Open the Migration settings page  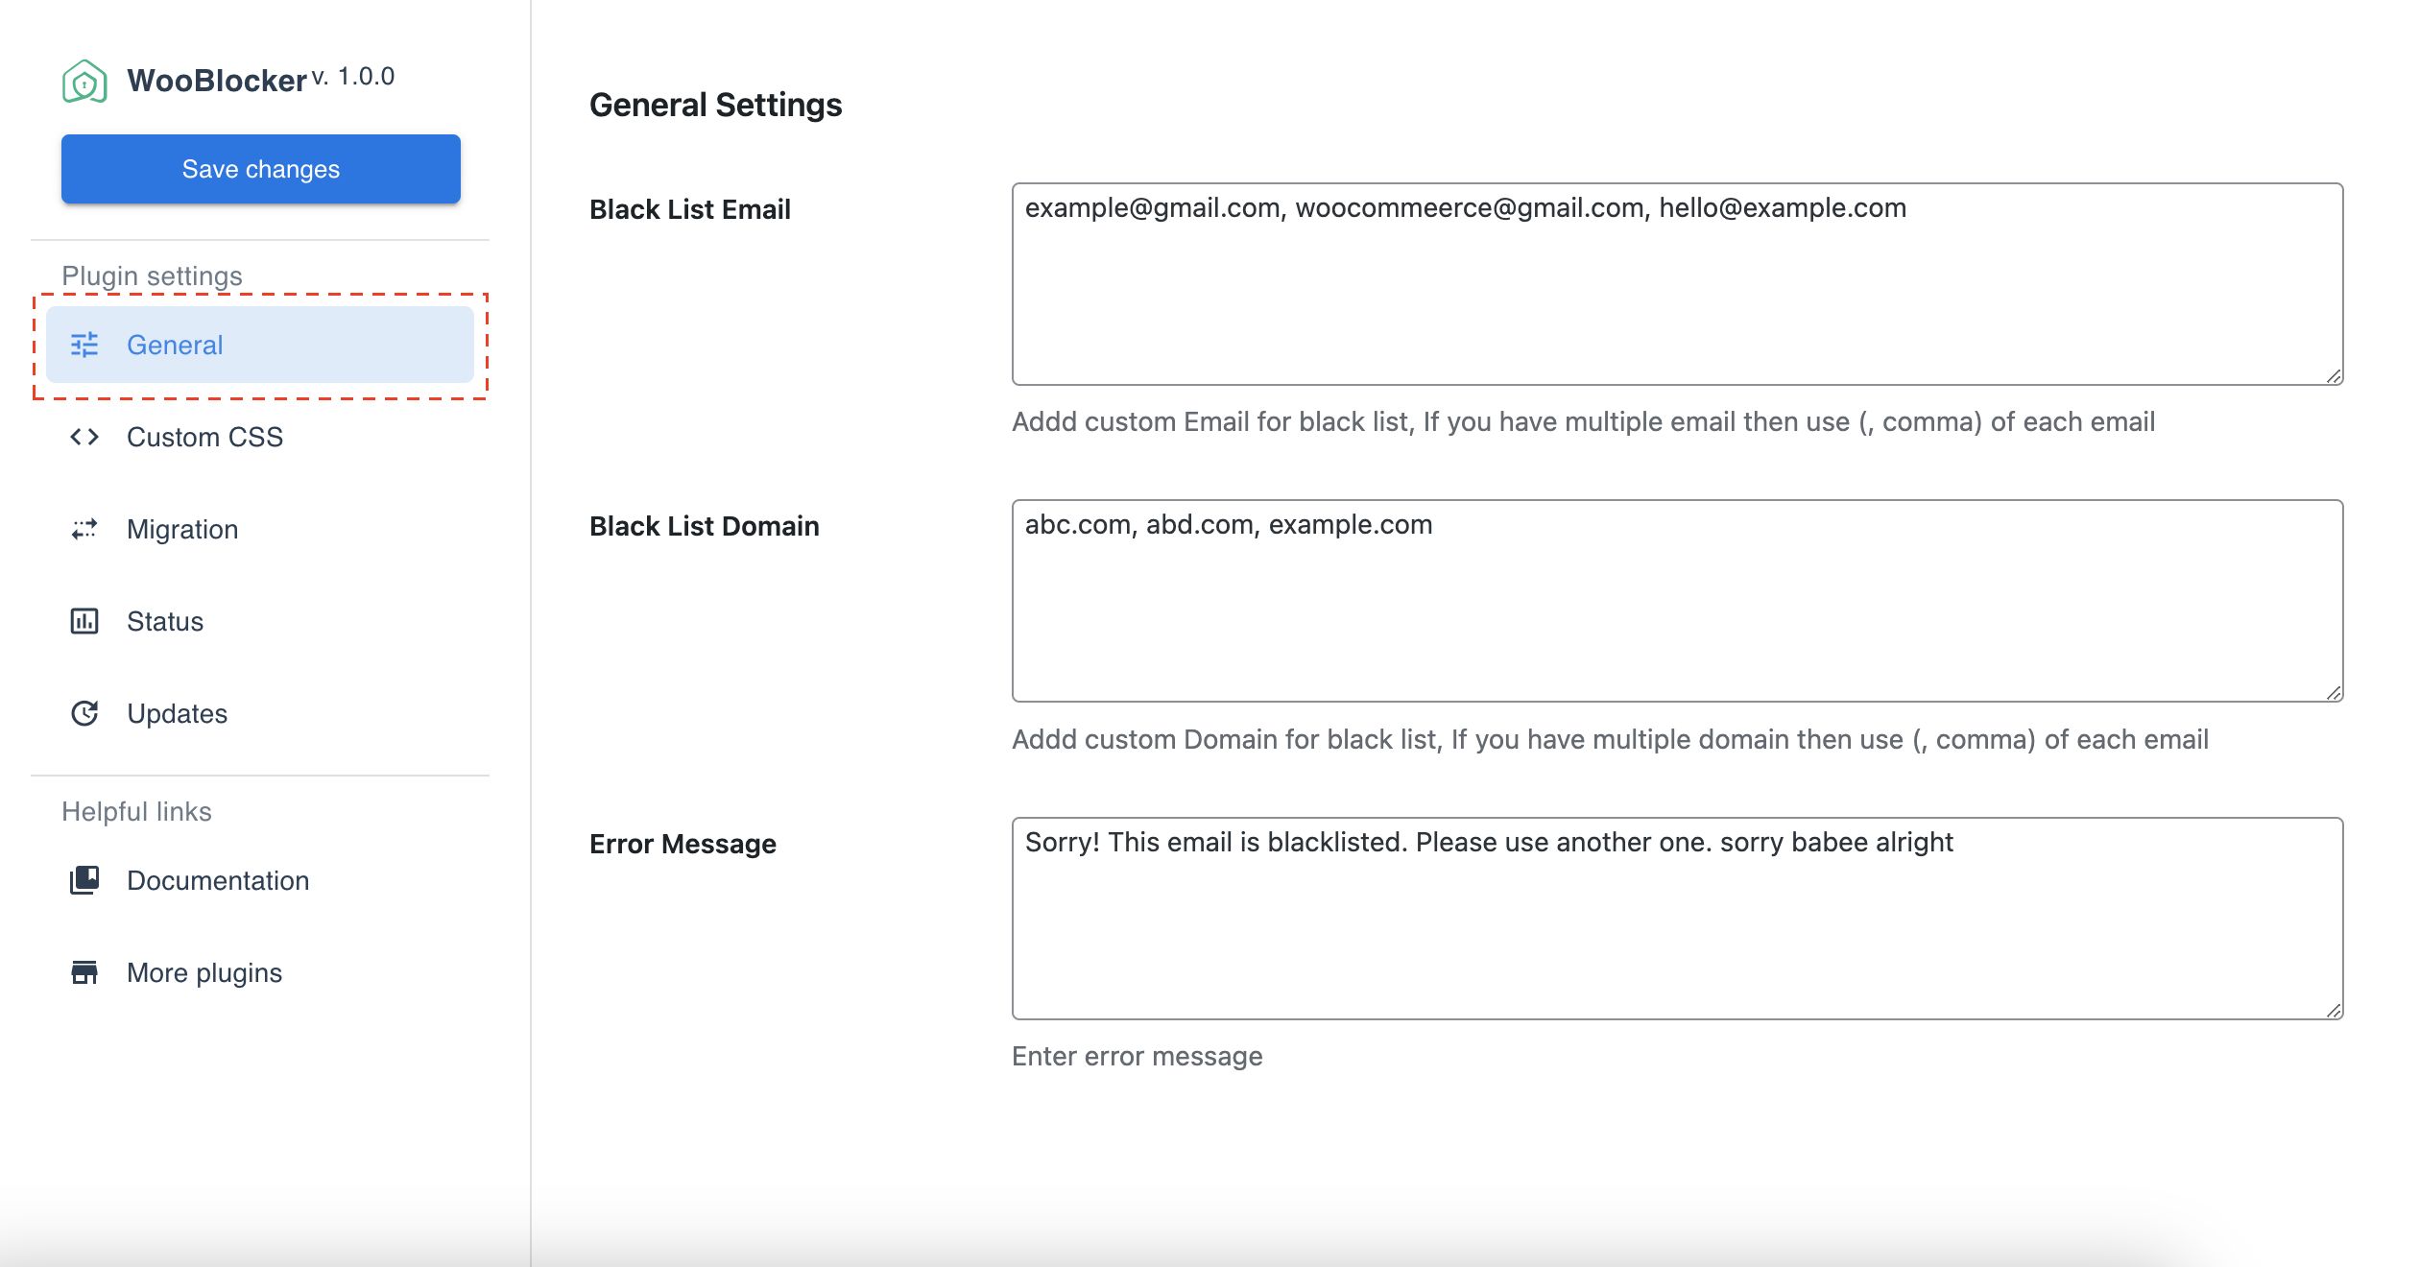tap(182, 529)
